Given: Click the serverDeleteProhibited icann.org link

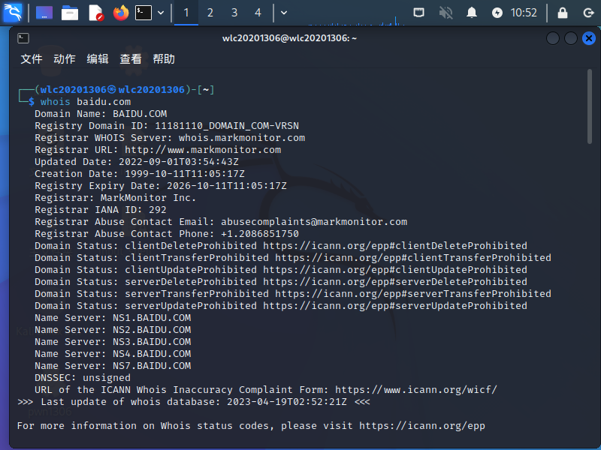Looking at the screenshot, I should (395, 282).
